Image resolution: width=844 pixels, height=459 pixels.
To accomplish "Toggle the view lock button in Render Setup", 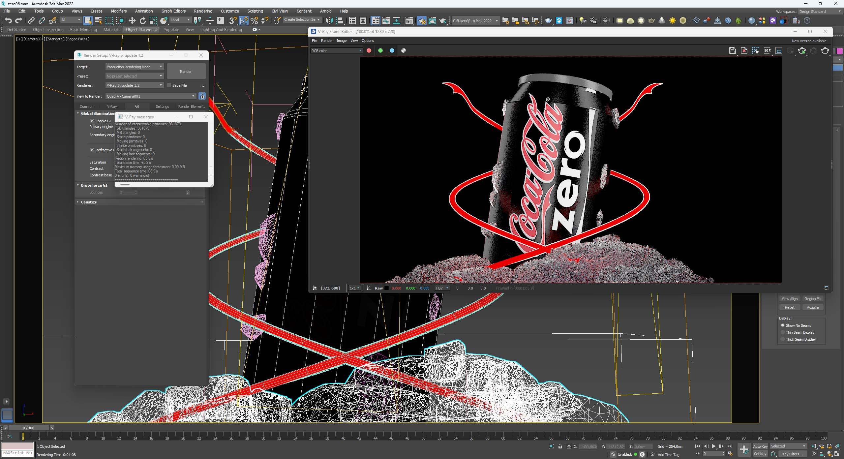I will coord(202,96).
